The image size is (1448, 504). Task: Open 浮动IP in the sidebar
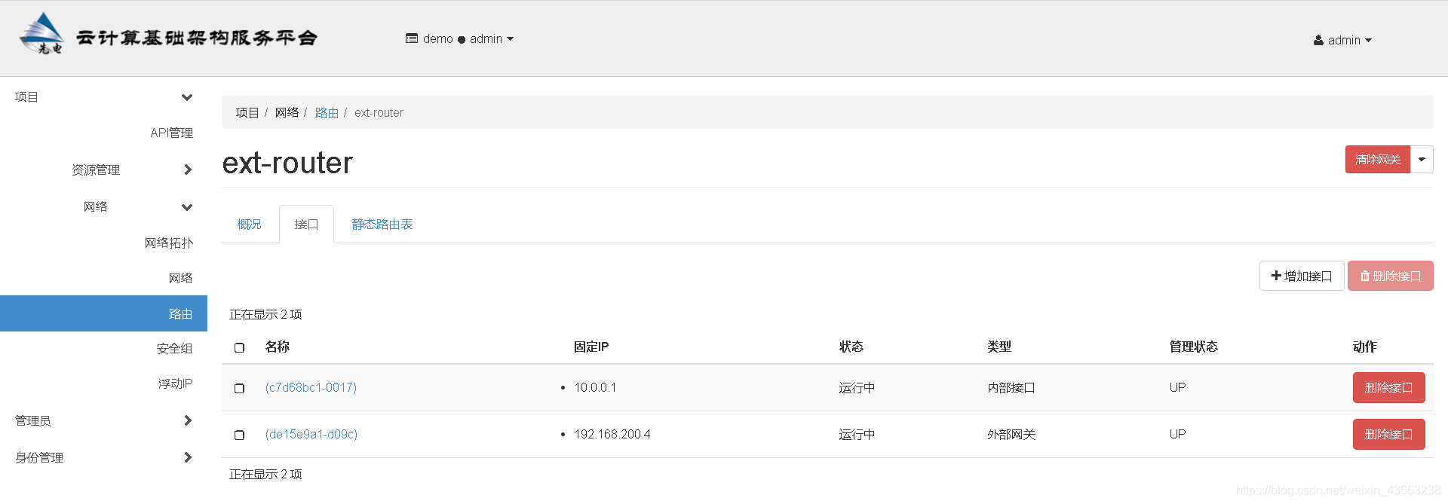pyautogui.click(x=175, y=383)
